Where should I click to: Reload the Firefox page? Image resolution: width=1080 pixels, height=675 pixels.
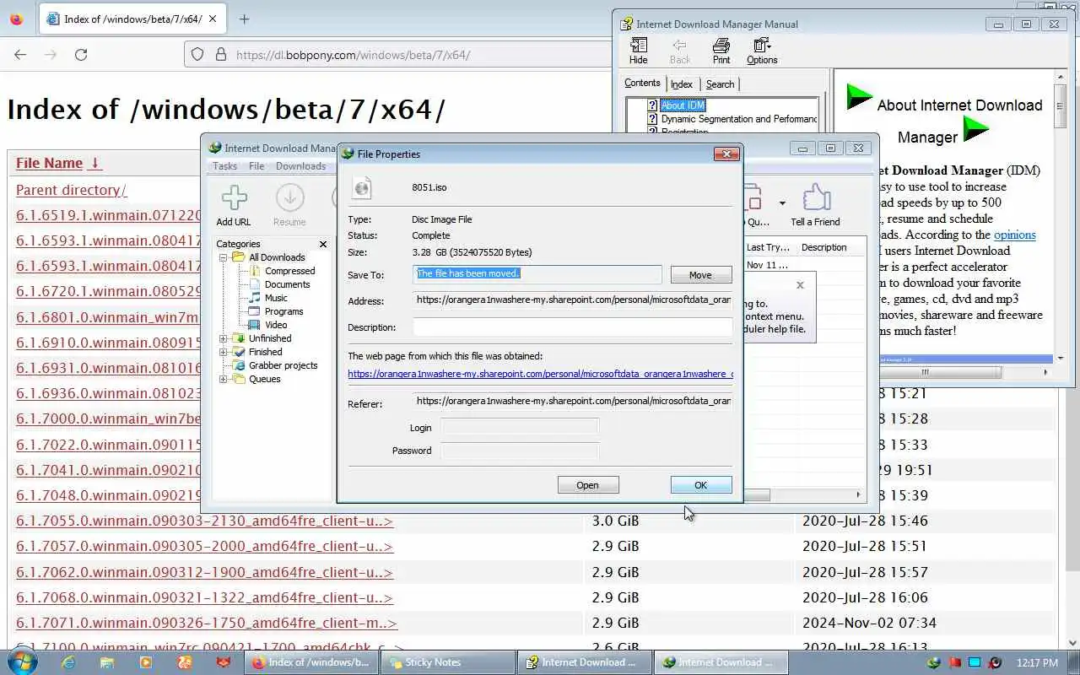(x=81, y=55)
